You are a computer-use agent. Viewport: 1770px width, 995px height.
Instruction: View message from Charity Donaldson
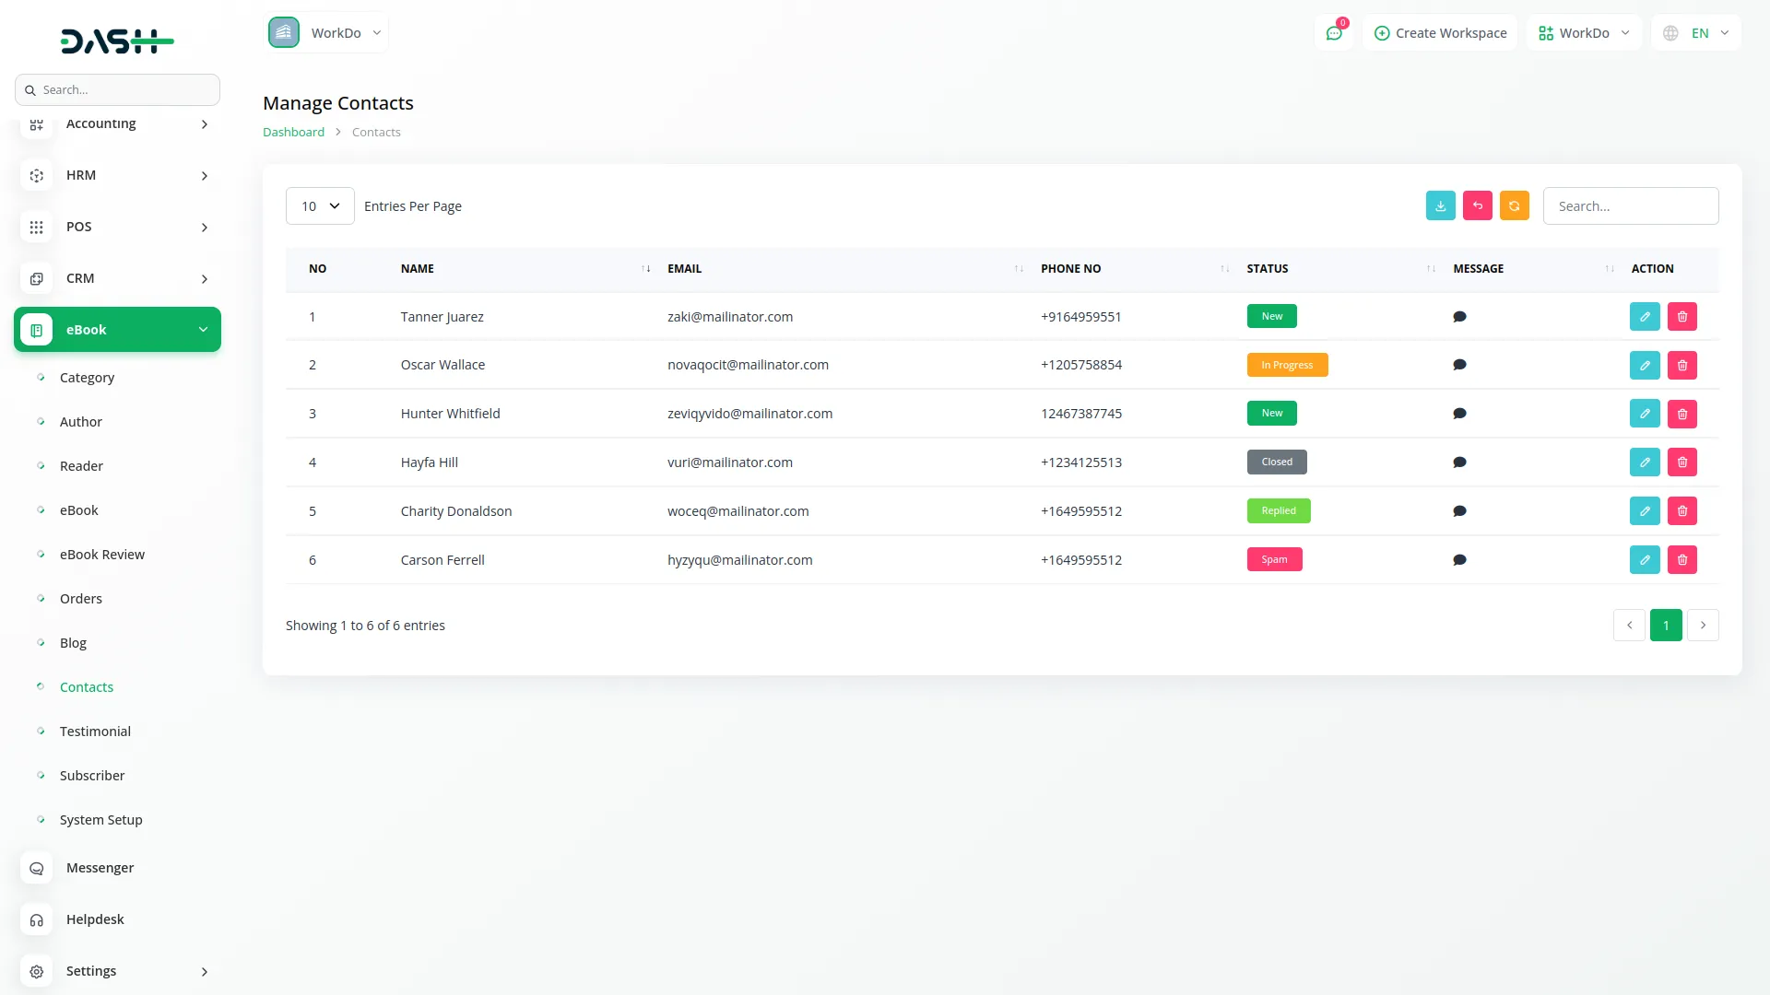[x=1459, y=511]
